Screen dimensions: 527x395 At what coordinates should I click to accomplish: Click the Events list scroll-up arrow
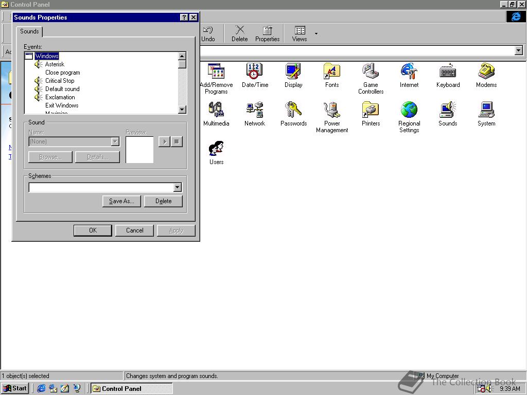click(182, 56)
